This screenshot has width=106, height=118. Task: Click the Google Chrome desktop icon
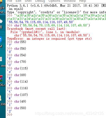[1, 2]
